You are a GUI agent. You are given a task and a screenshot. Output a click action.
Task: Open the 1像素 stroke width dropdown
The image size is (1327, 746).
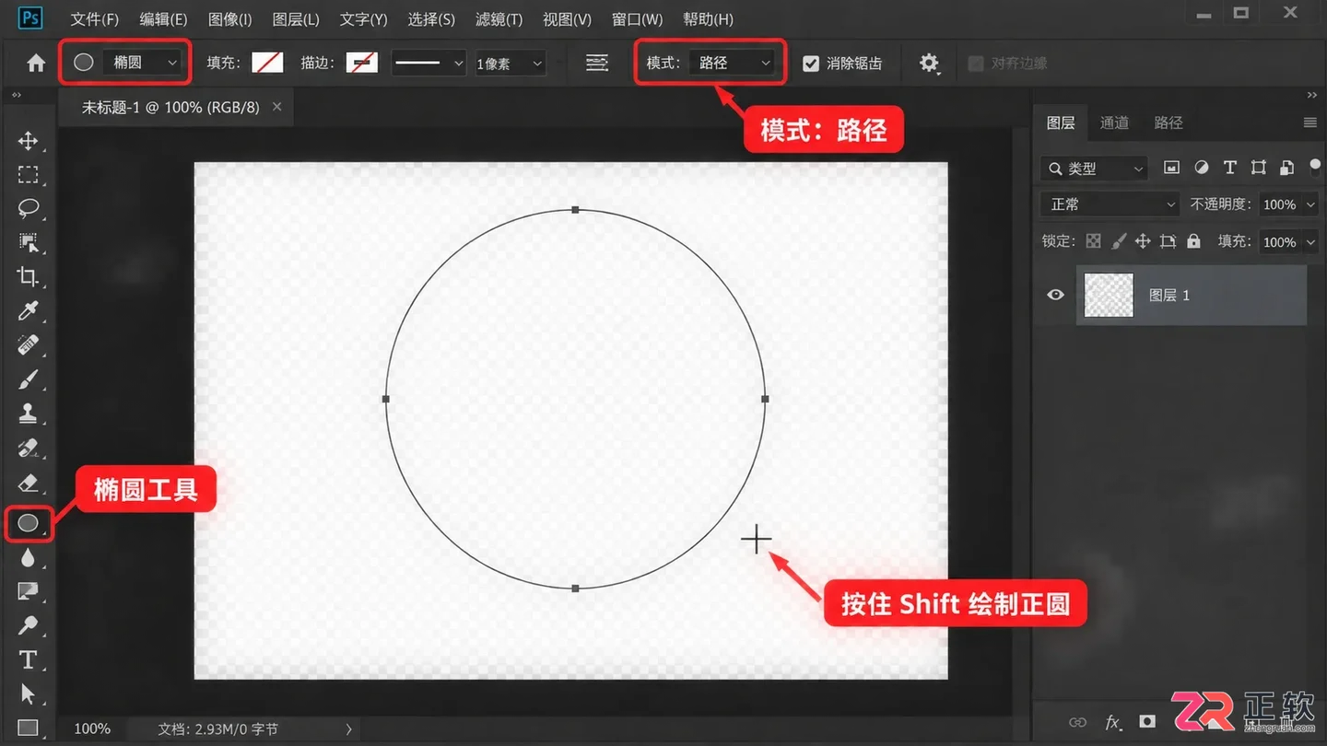(x=510, y=64)
